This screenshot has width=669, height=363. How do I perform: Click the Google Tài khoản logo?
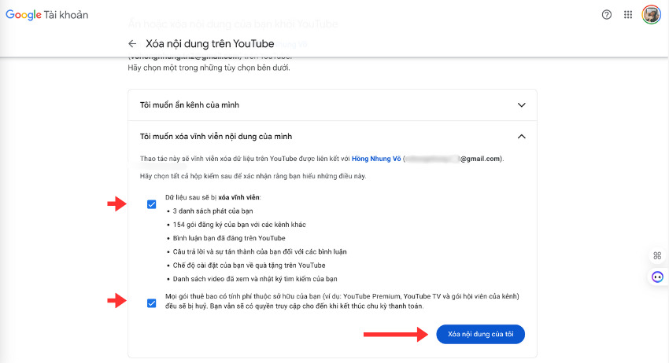point(47,15)
